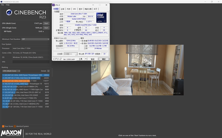Close the CPU-Z window
Image resolution: width=222 pixels, height=138 pixels.
pos(106,5)
